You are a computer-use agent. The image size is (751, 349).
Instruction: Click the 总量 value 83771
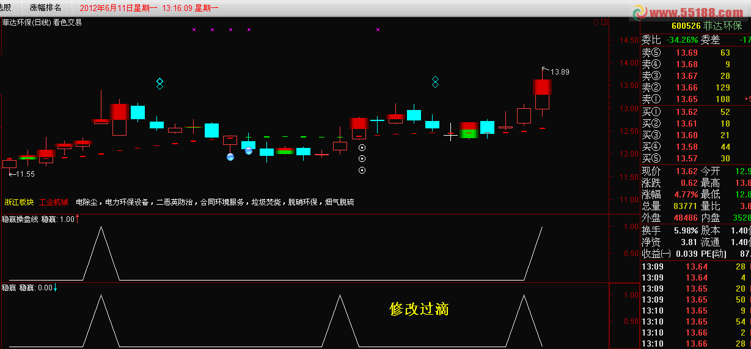[x=685, y=206]
